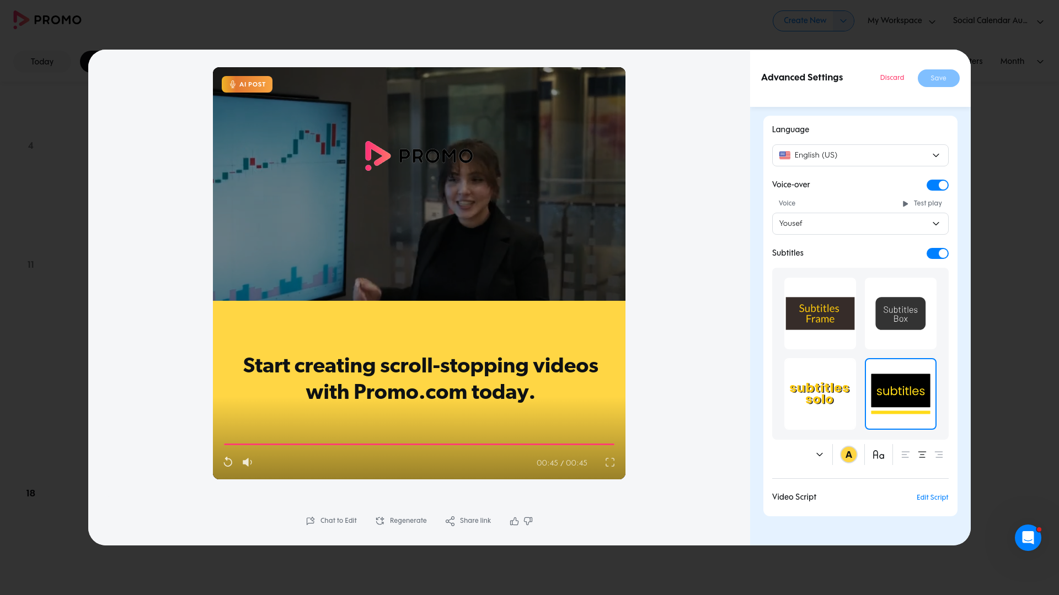1059x595 pixels.
Task: Click Chat to Edit
Action: (x=331, y=521)
